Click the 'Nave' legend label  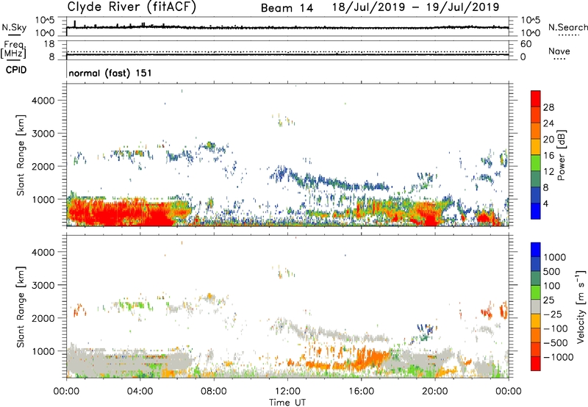[559, 51]
